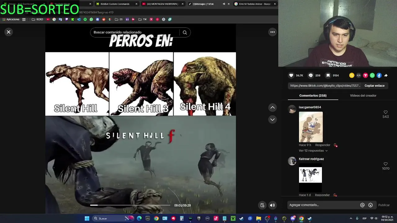Click the yellow repost icon
Image resolution: width=397 pixels, height=223 pixels.
click(x=352, y=75)
